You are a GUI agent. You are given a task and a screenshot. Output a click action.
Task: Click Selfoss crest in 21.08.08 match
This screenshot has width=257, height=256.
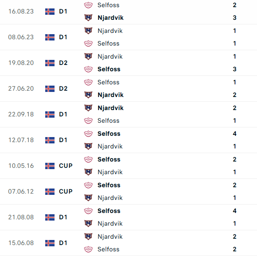[88, 211]
